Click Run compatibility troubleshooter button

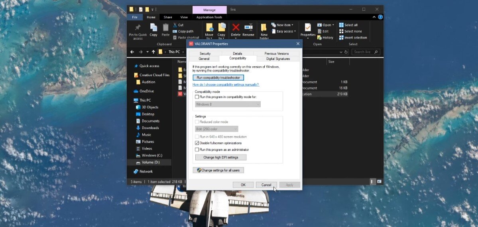click(218, 78)
